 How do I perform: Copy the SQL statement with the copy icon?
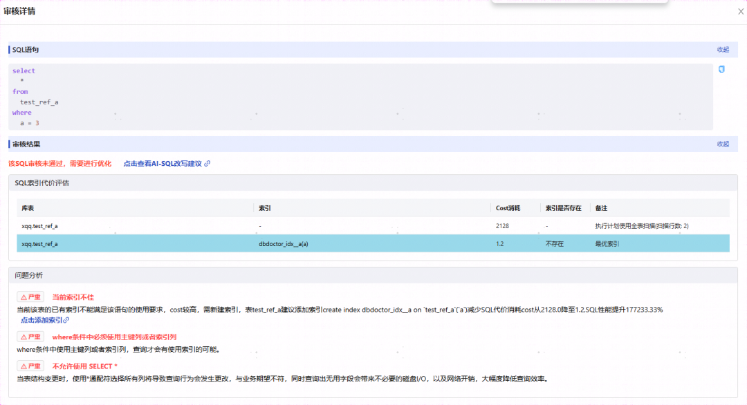point(721,70)
